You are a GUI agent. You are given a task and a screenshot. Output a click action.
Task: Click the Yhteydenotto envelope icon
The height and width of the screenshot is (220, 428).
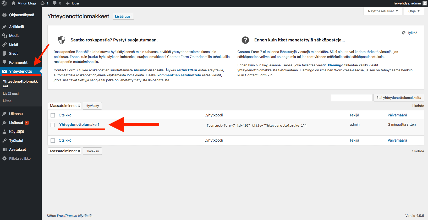4,71
